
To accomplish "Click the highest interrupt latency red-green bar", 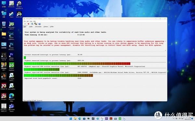I will point(77,64).
